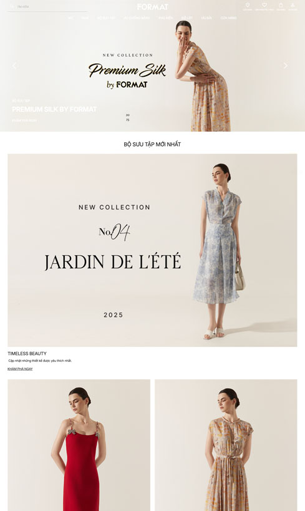Viewport: 305px width, 511px height.
Task: Click the PREMIUM SILK BY FORMAT slide title
Action: click(54, 109)
